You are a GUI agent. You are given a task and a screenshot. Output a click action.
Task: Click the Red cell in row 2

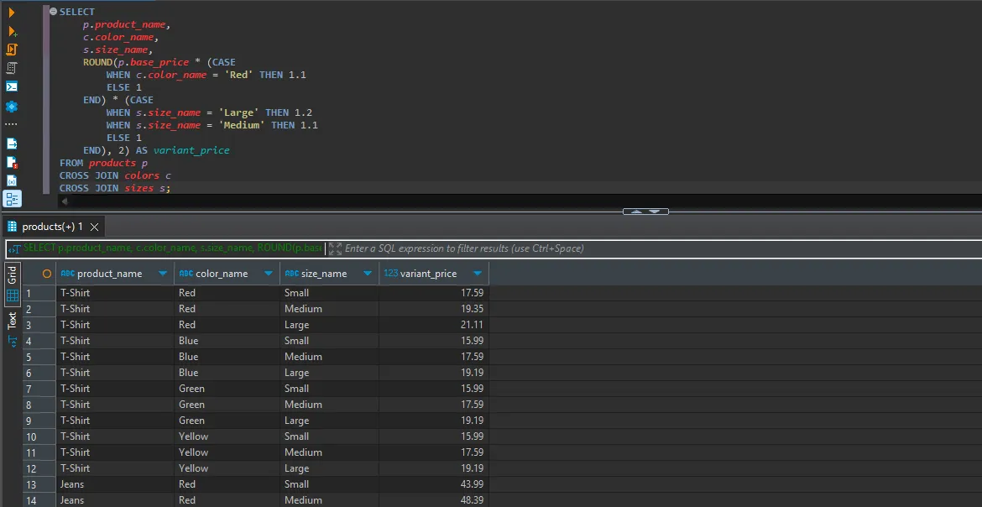coord(227,309)
